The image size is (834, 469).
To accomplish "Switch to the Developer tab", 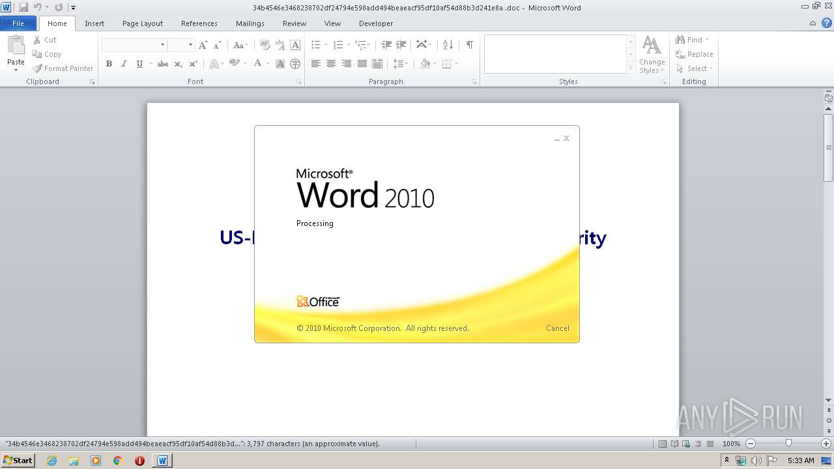I will (376, 23).
